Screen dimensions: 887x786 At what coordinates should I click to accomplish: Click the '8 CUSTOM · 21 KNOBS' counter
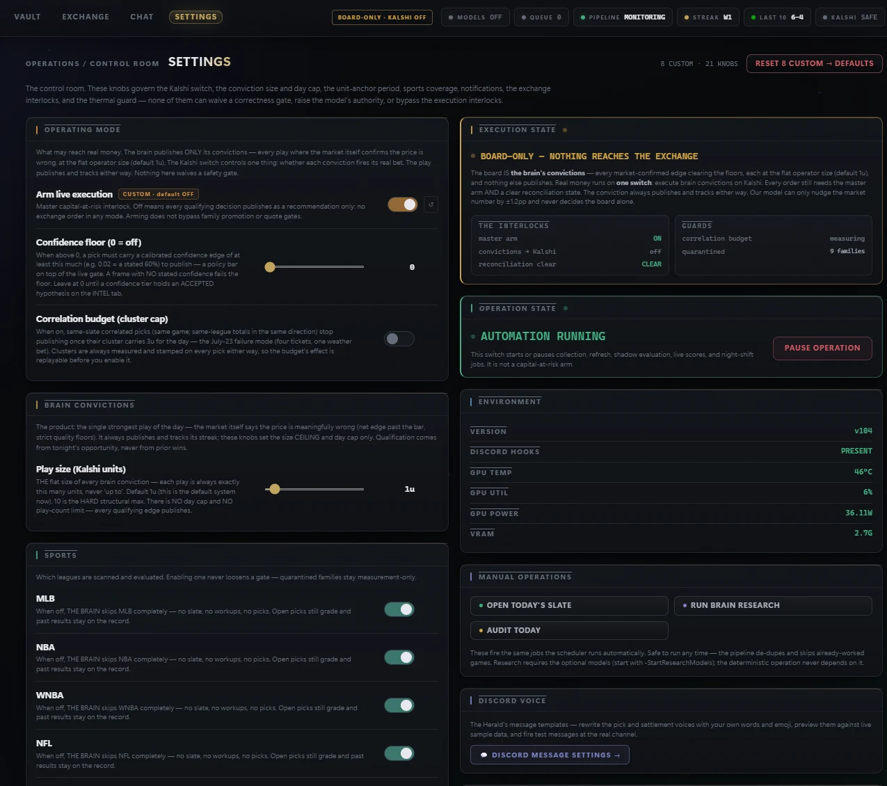point(699,63)
